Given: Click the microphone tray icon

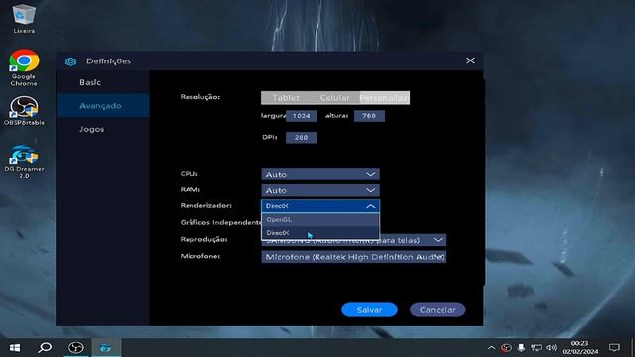Looking at the screenshot, I should pos(521,348).
